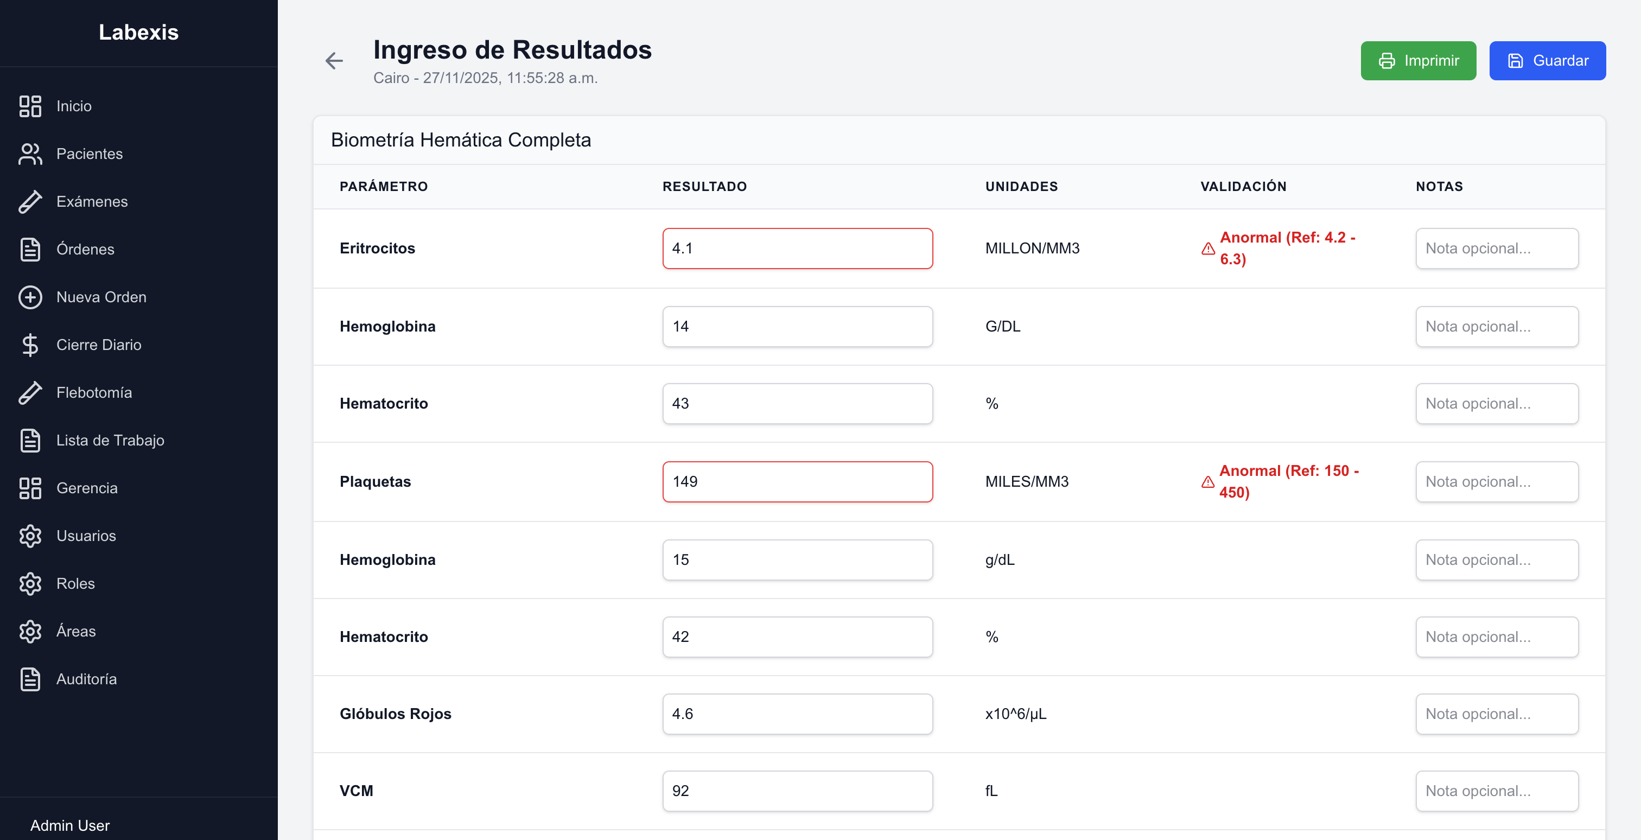
Task: Click the Plaquetas optional note field
Action: point(1497,482)
